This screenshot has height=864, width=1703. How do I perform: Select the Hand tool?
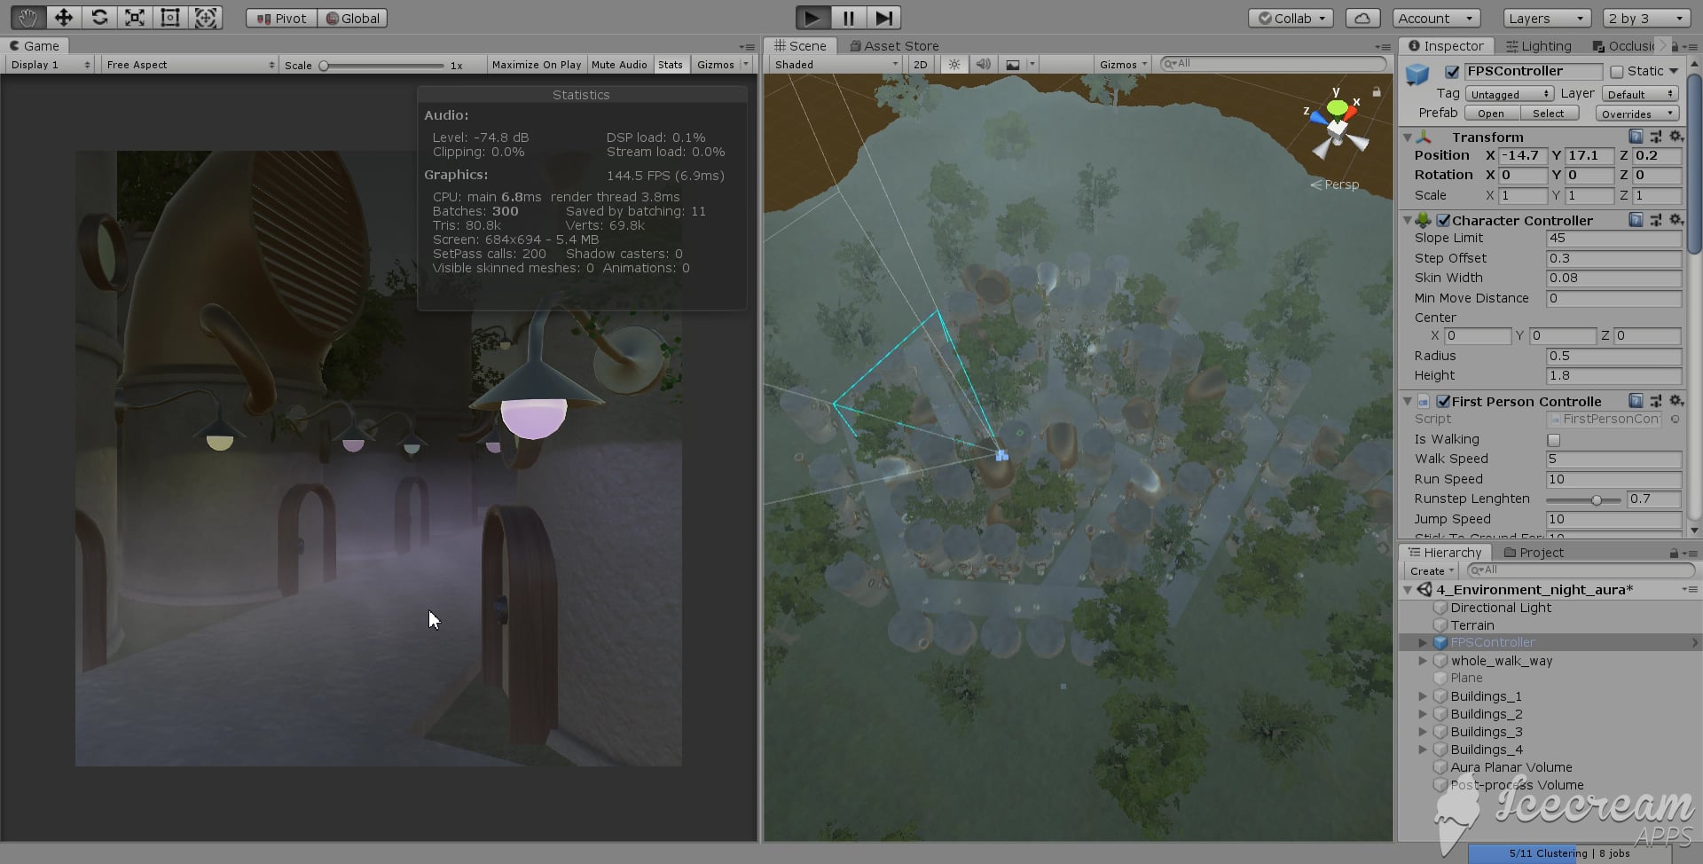(27, 17)
